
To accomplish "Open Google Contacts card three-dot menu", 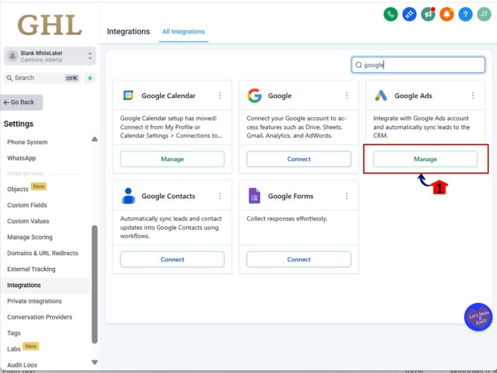I will pyautogui.click(x=220, y=196).
